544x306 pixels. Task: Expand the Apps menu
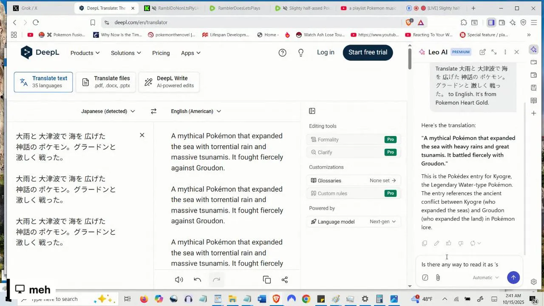click(x=191, y=53)
